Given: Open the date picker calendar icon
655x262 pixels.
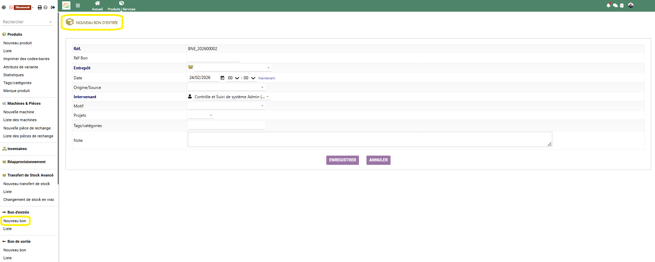Looking at the screenshot, I should click(222, 78).
